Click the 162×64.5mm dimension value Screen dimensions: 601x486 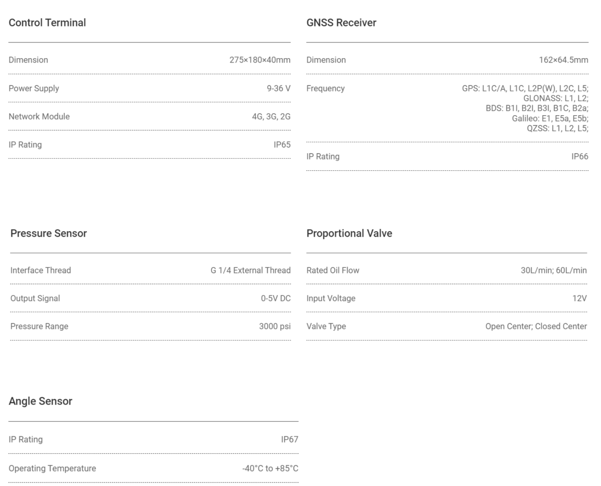pyautogui.click(x=563, y=60)
